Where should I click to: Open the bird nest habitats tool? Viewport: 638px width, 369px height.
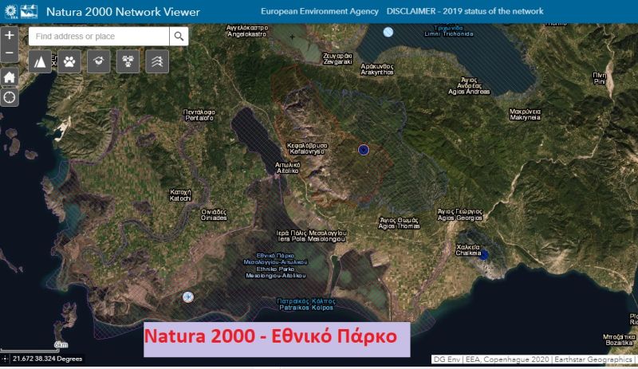pyautogui.click(x=98, y=61)
